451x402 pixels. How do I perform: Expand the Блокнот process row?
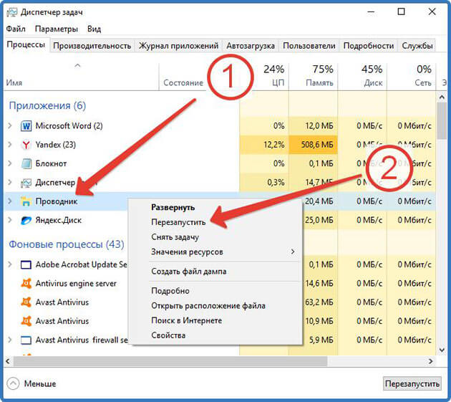(10, 163)
